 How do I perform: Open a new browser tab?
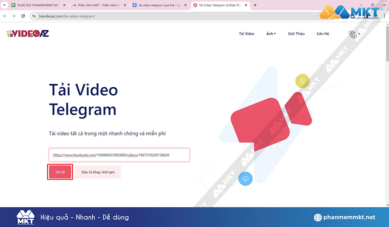(255, 5)
